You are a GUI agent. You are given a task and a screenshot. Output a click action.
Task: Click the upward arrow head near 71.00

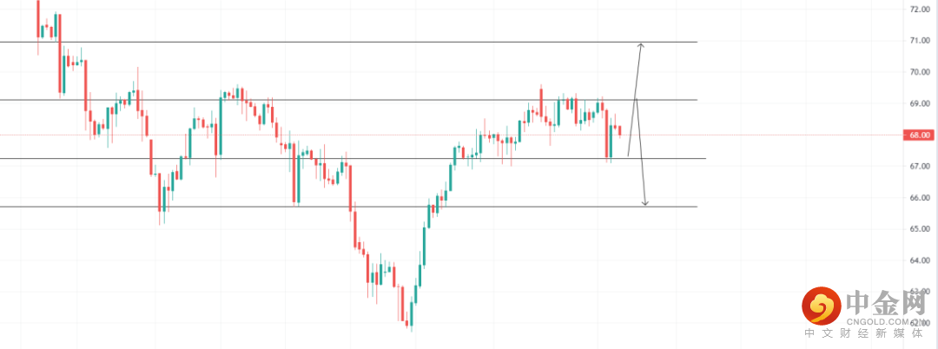(x=640, y=46)
